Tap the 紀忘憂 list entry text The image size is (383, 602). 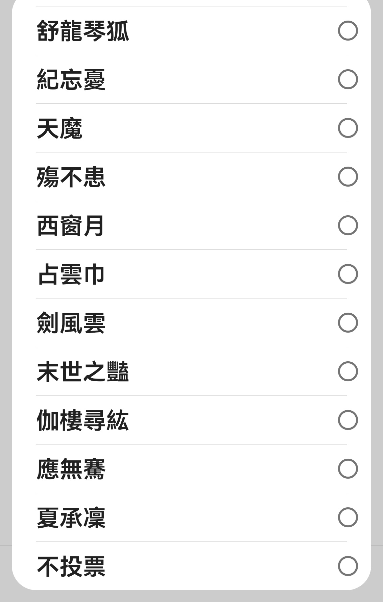coord(71,79)
